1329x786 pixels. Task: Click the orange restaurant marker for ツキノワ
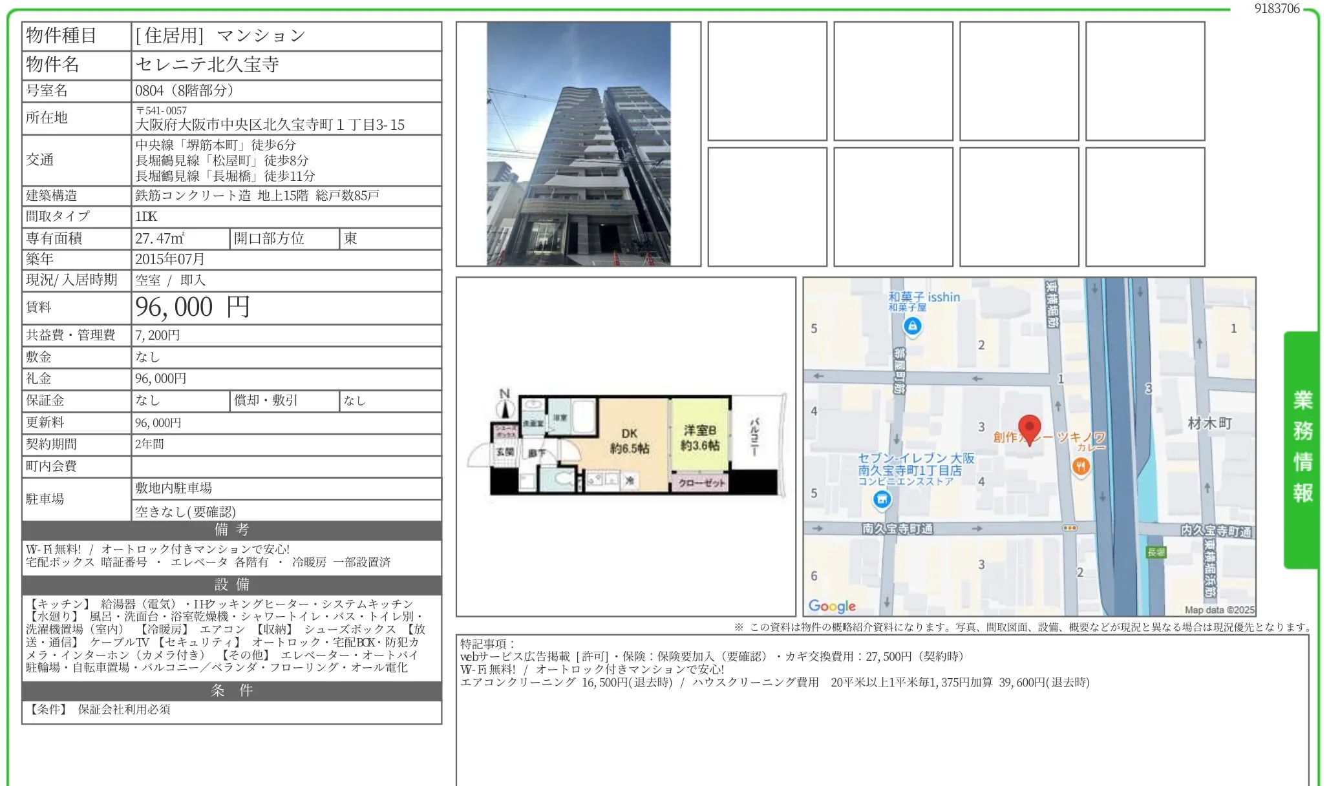(1081, 466)
